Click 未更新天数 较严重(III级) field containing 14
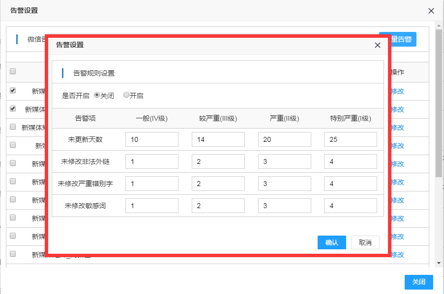Viewport: 444px width, 294px height. (x=218, y=139)
